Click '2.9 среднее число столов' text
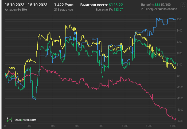 click(x=159, y=9)
